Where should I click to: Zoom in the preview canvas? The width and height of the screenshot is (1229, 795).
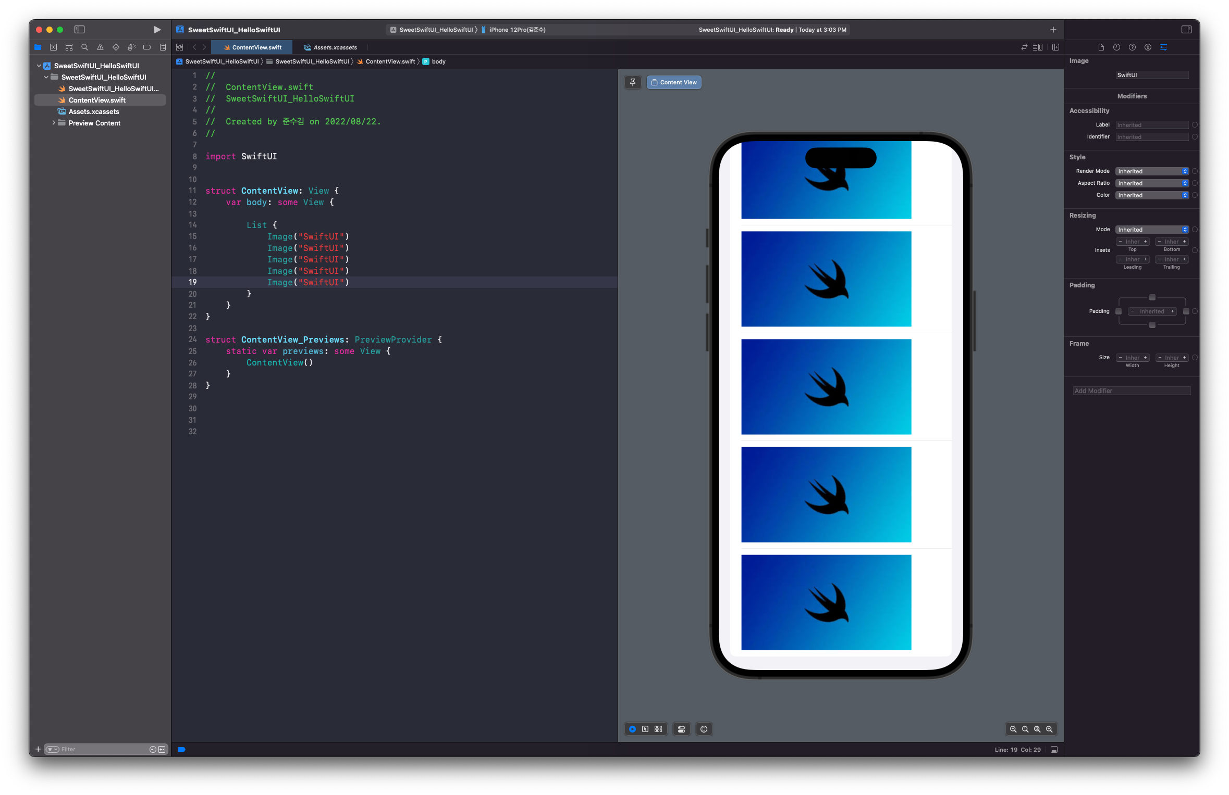(x=1049, y=729)
